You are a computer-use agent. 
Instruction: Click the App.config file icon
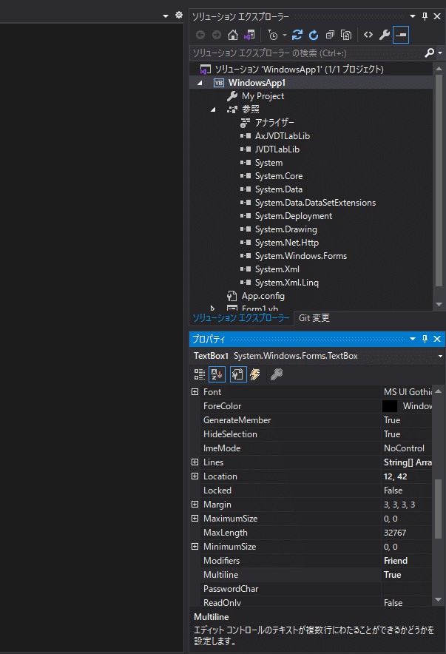click(x=232, y=296)
